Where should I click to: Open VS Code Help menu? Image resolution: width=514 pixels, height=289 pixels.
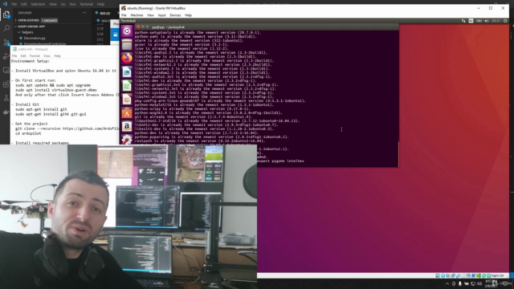tap(100, 4)
